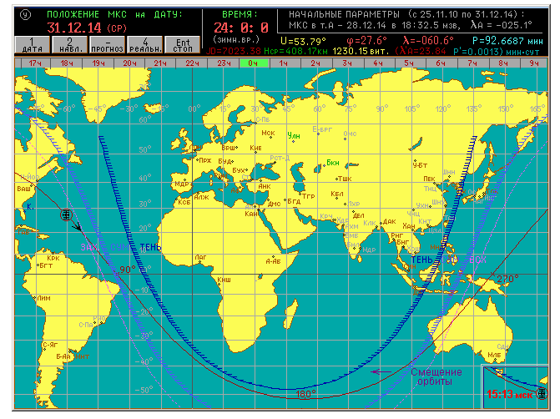Click the green Бкн station label
This screenshot has height=419, width=560.
coord(333,163)
